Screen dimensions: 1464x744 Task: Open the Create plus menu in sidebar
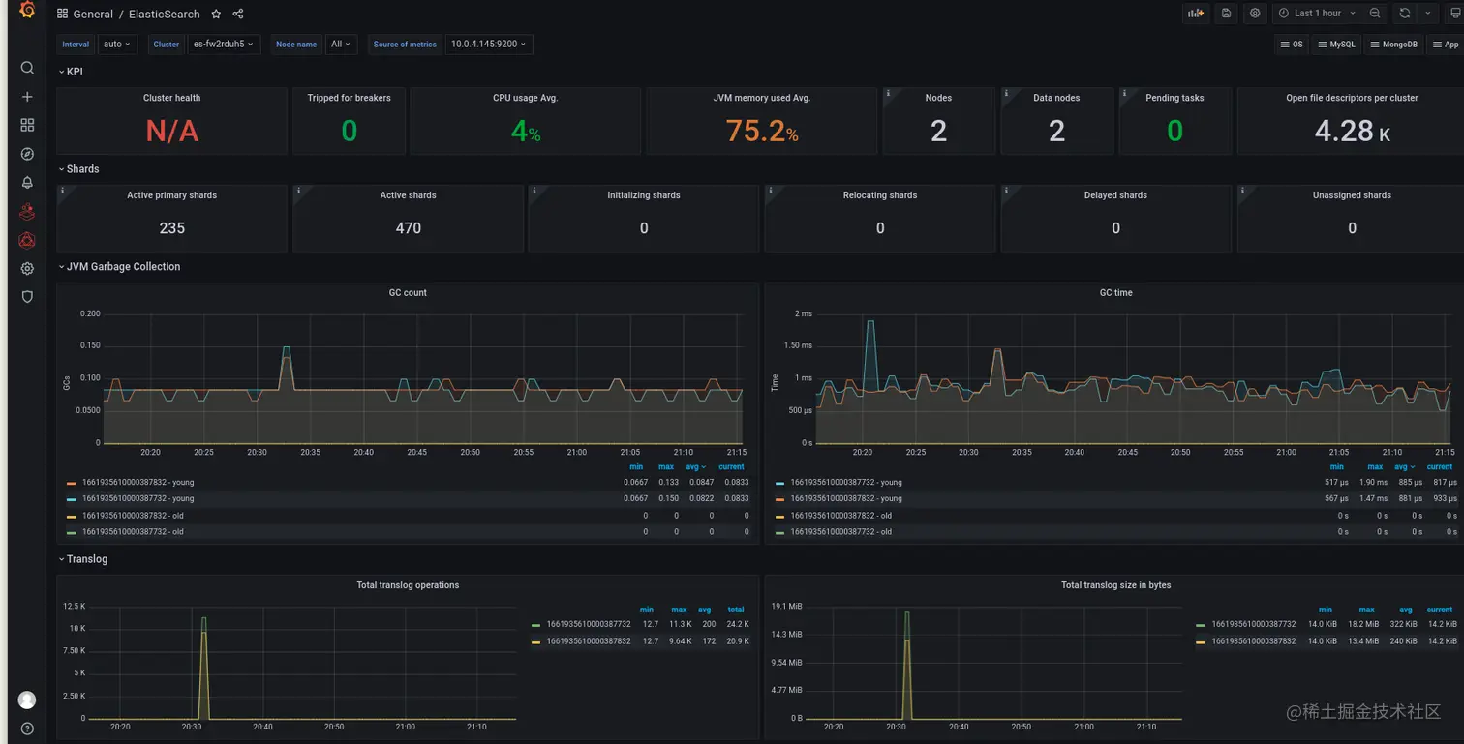(27, 97)
